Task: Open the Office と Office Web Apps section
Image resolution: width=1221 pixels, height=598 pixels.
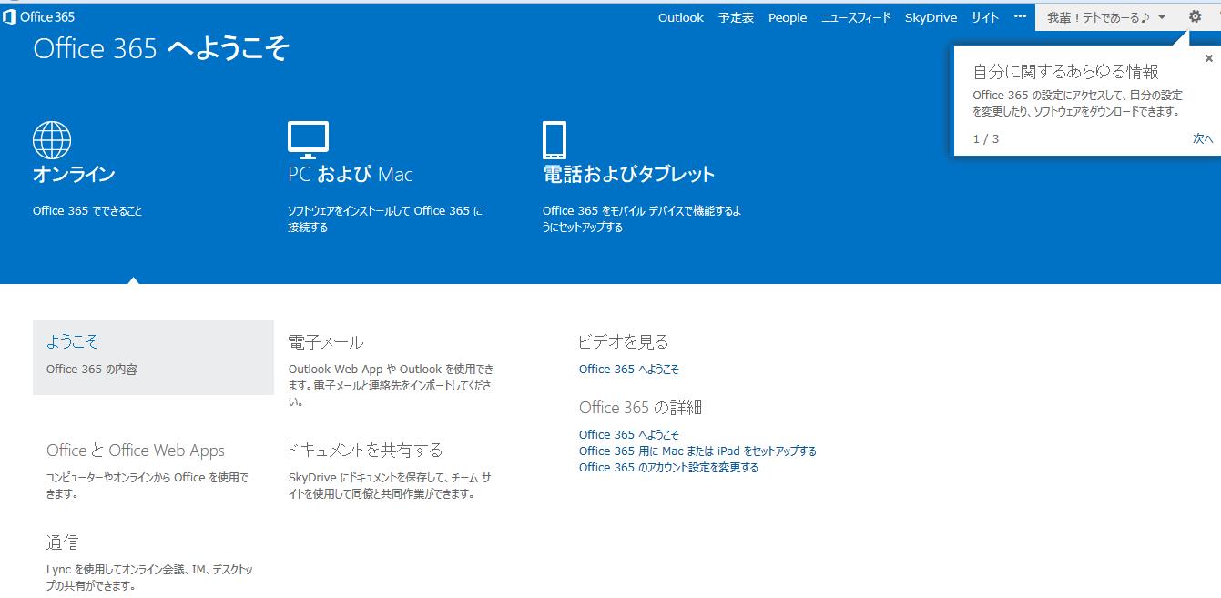Action: click(x=136, y=451)
